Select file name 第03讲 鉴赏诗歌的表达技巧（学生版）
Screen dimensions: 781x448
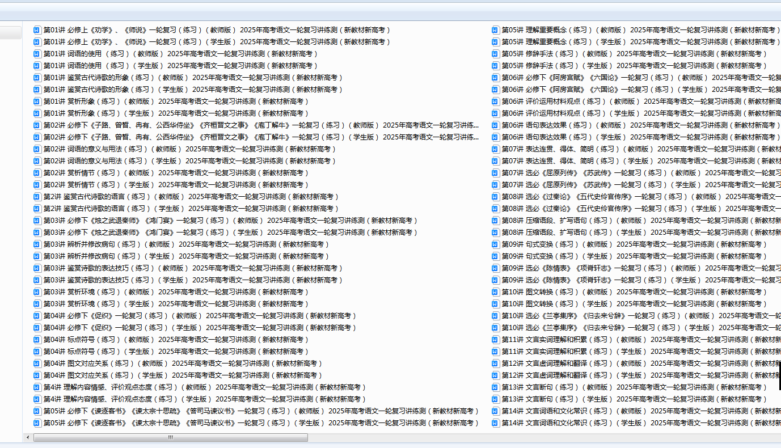tap(193, 280)
